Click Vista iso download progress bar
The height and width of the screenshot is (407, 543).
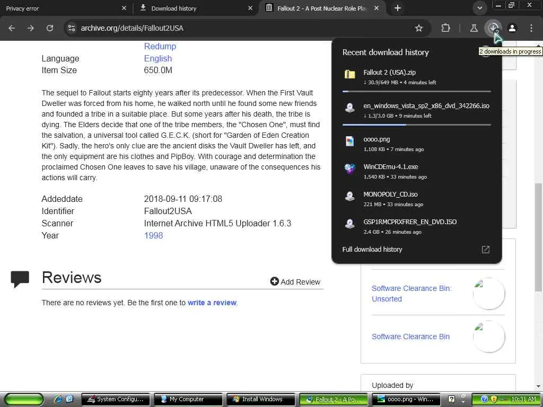[x=417, y=125]
